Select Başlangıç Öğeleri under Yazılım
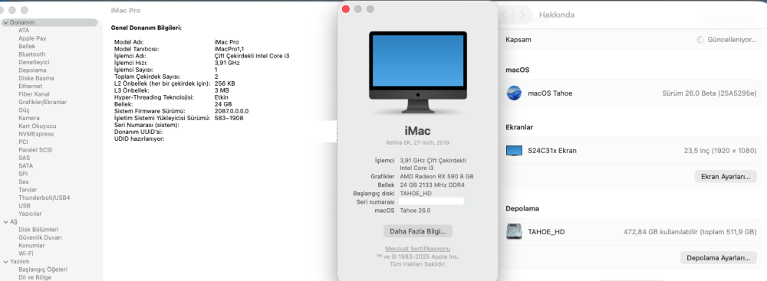This screenshot has height=281, width=767. coord(42,270)
